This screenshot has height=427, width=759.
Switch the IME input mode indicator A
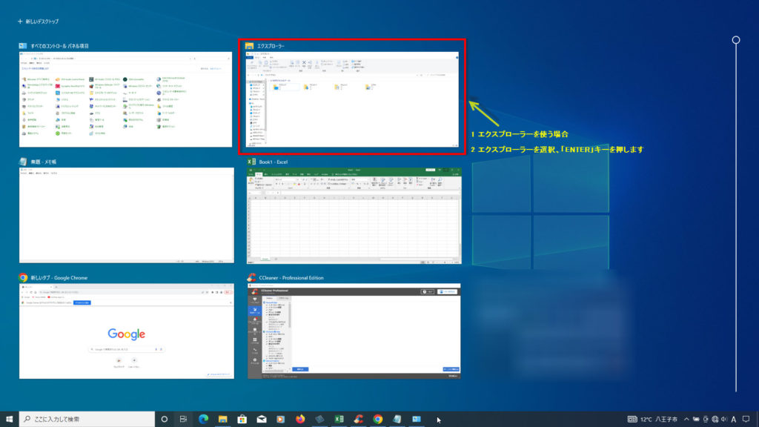click(734, 419)
